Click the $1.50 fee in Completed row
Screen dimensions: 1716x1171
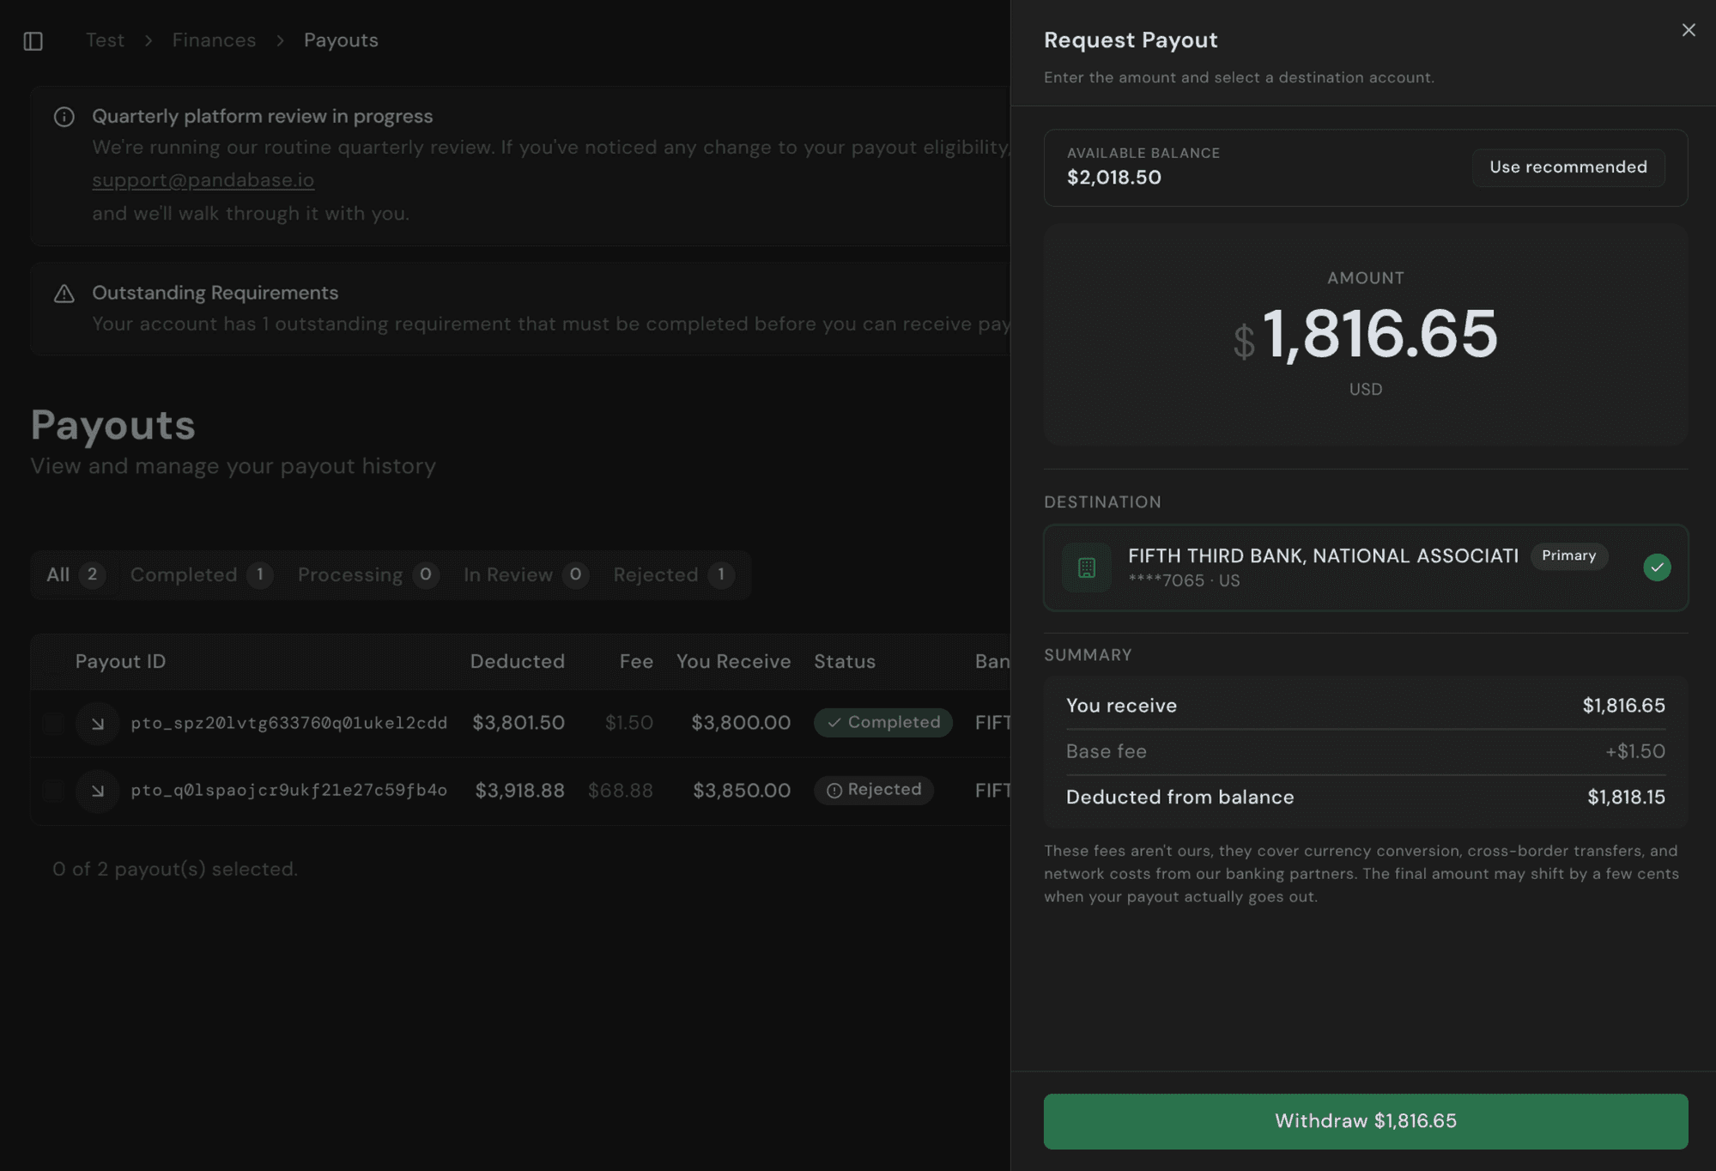[x=628, y=723]
